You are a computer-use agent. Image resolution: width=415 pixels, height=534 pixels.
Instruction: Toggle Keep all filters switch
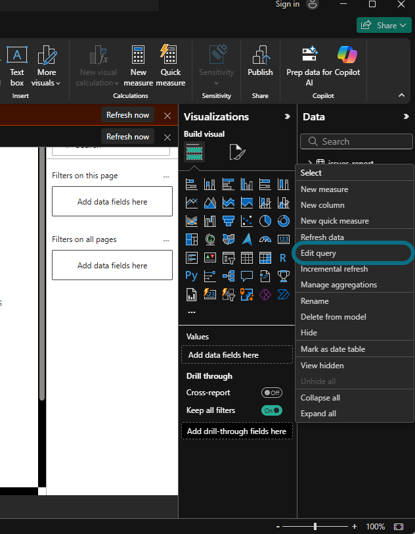272,410
